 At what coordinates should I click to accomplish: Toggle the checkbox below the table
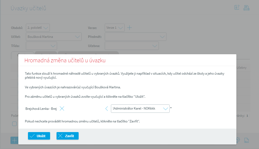click(14, 124)
